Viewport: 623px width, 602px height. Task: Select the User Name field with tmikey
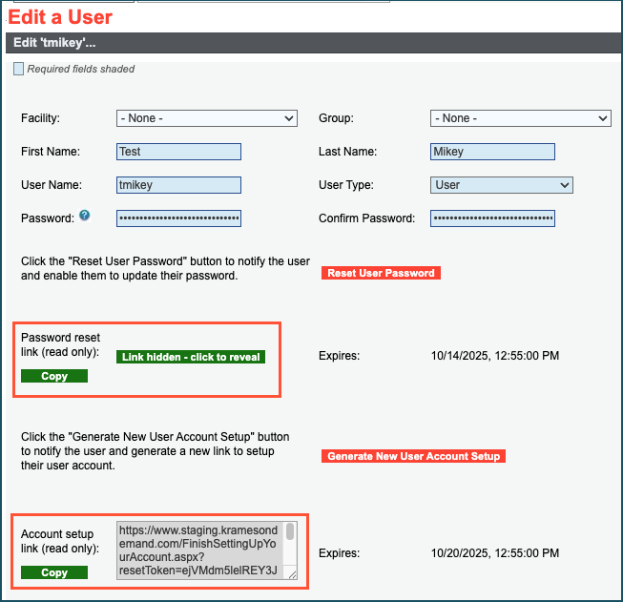click(178, 185)
